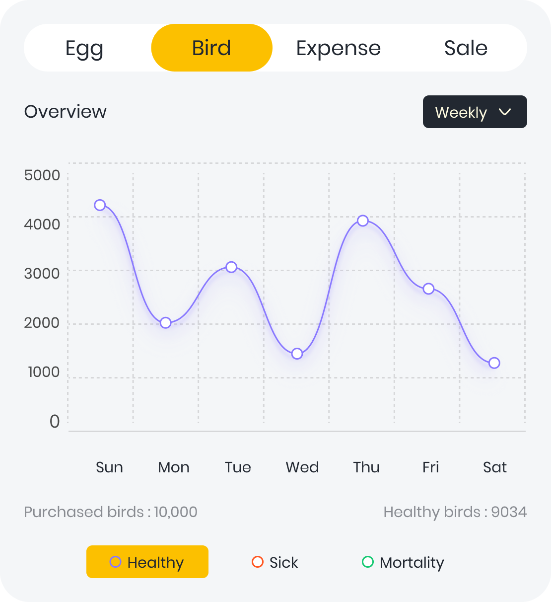Select the Monday data point marker
This screenshot has height=602, width=551.
point(166,323)
